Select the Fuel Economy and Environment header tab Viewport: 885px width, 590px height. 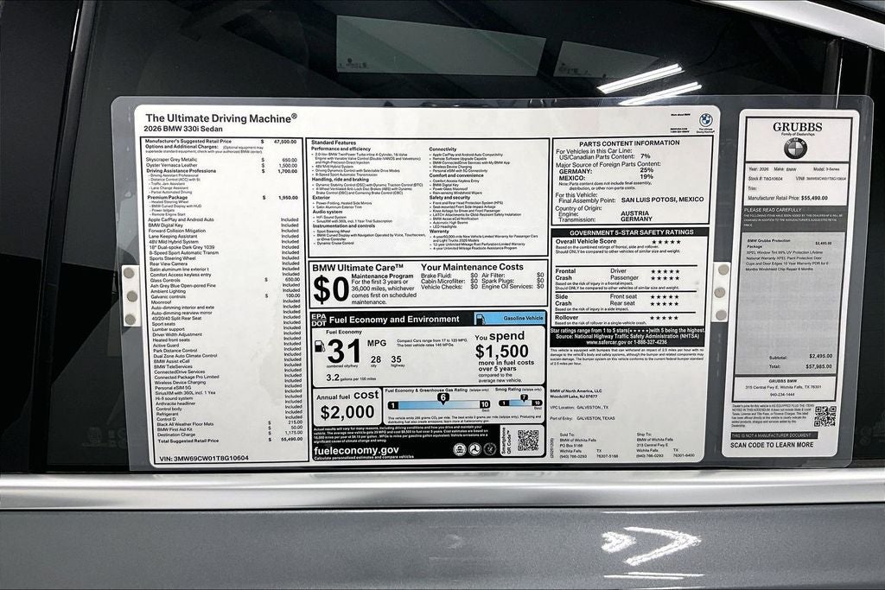[x=395, y=320]
